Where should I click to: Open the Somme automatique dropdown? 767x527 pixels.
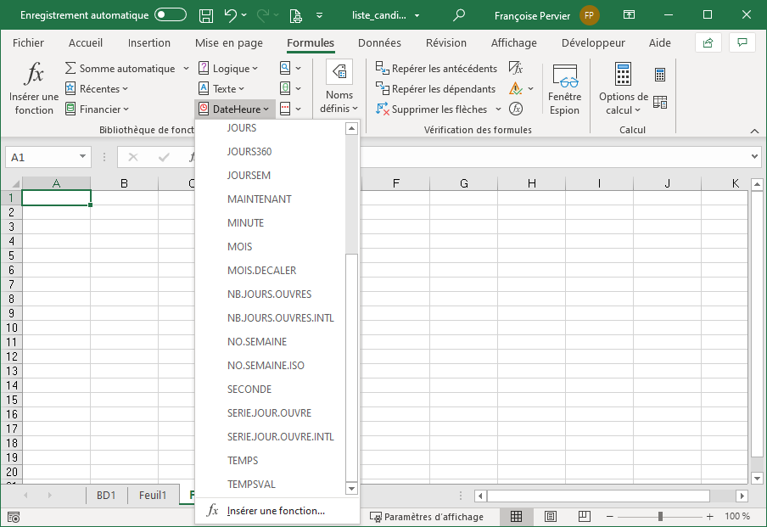click(x=186, y=69)
